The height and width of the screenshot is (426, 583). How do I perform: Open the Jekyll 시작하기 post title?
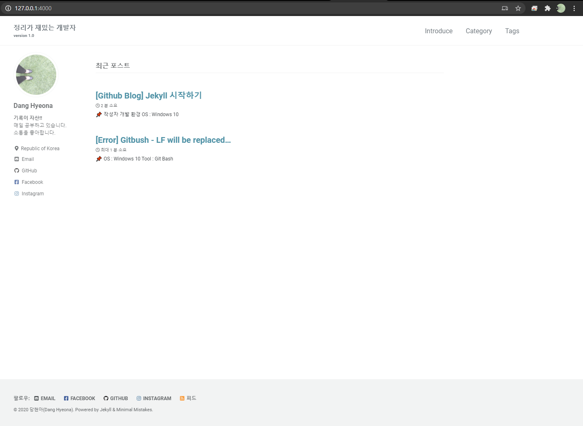tap(149, 96)
